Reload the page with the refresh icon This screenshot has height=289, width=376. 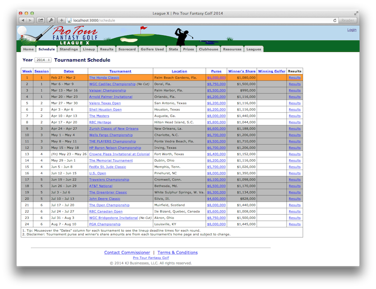click(x=335, y=20)
